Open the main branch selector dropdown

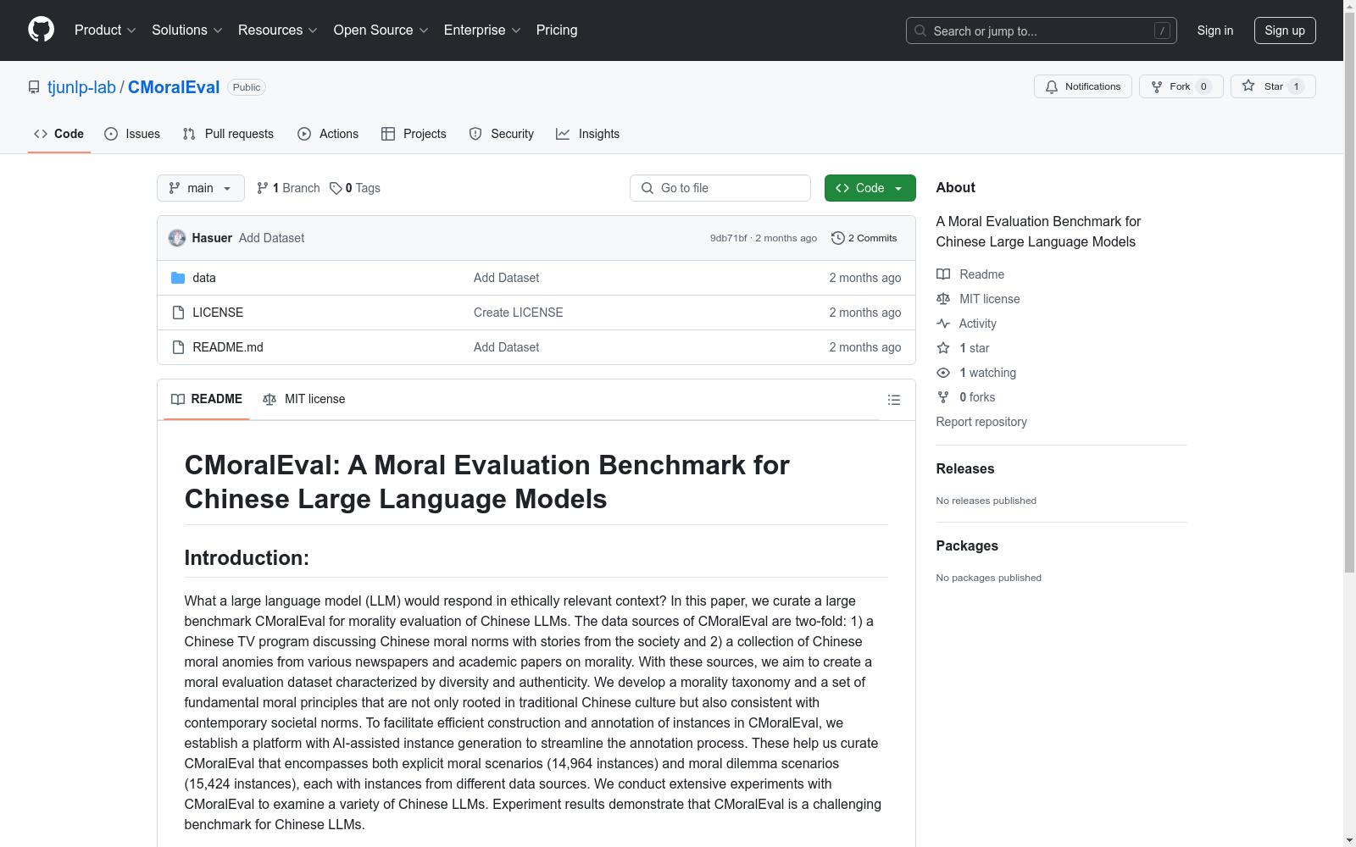[201, 188]
